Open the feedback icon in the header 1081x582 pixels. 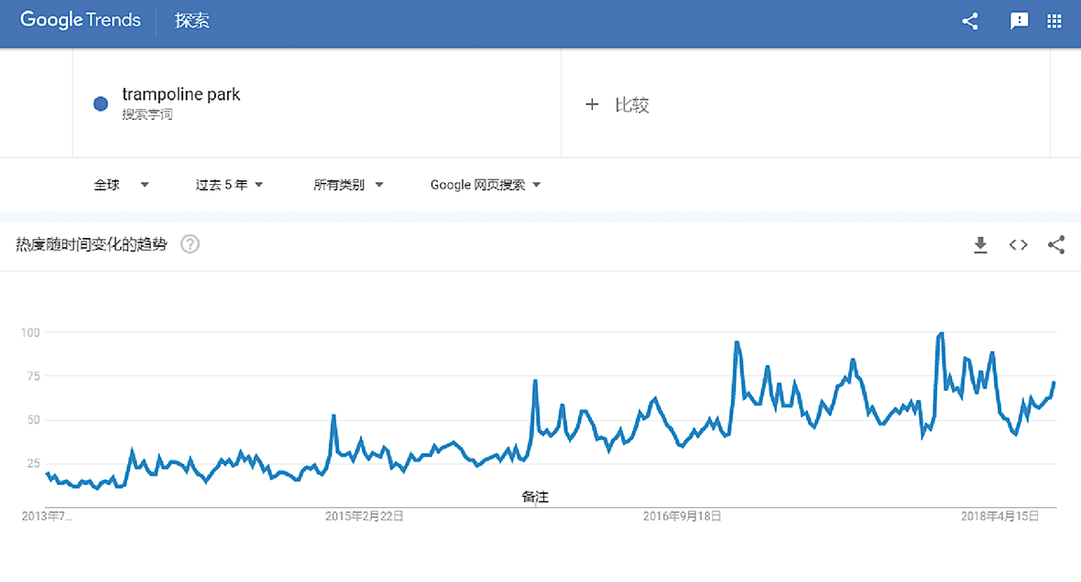pyautogui.click(x=1019, y=21)
